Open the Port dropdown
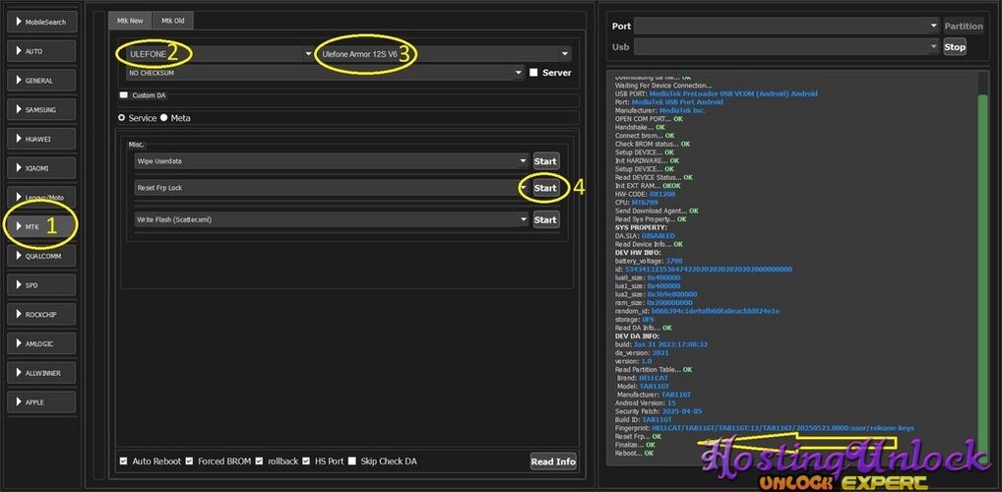The height and width of the screenshot is (492, 1002). coord(786,27)
